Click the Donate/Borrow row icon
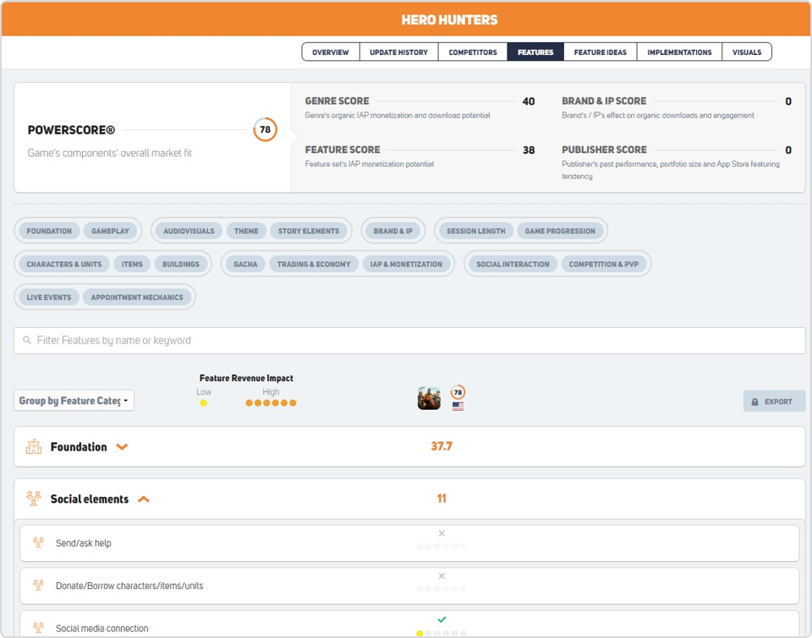The width and height of the screenshot is (812, 638). click(x=38, y=586)
